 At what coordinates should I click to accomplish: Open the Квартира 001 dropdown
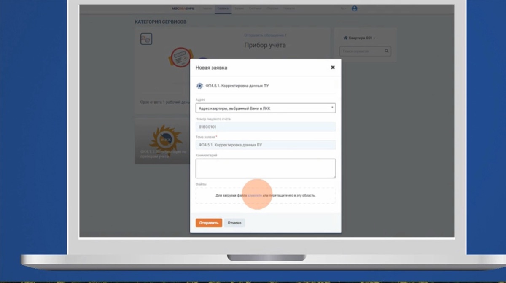pos(359,38)
